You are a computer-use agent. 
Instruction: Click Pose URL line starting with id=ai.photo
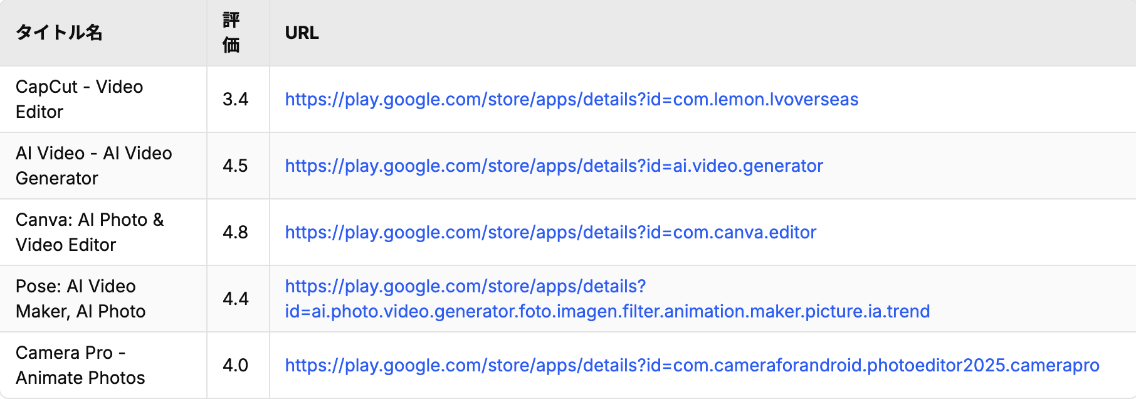[x=607, y=311]
